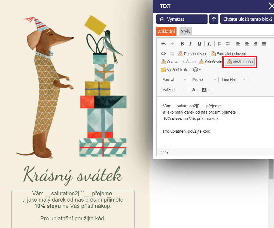Click the Undo arrow in editor toolbar
The height and width of the screenshot is (228, 274).
point(163,44)
